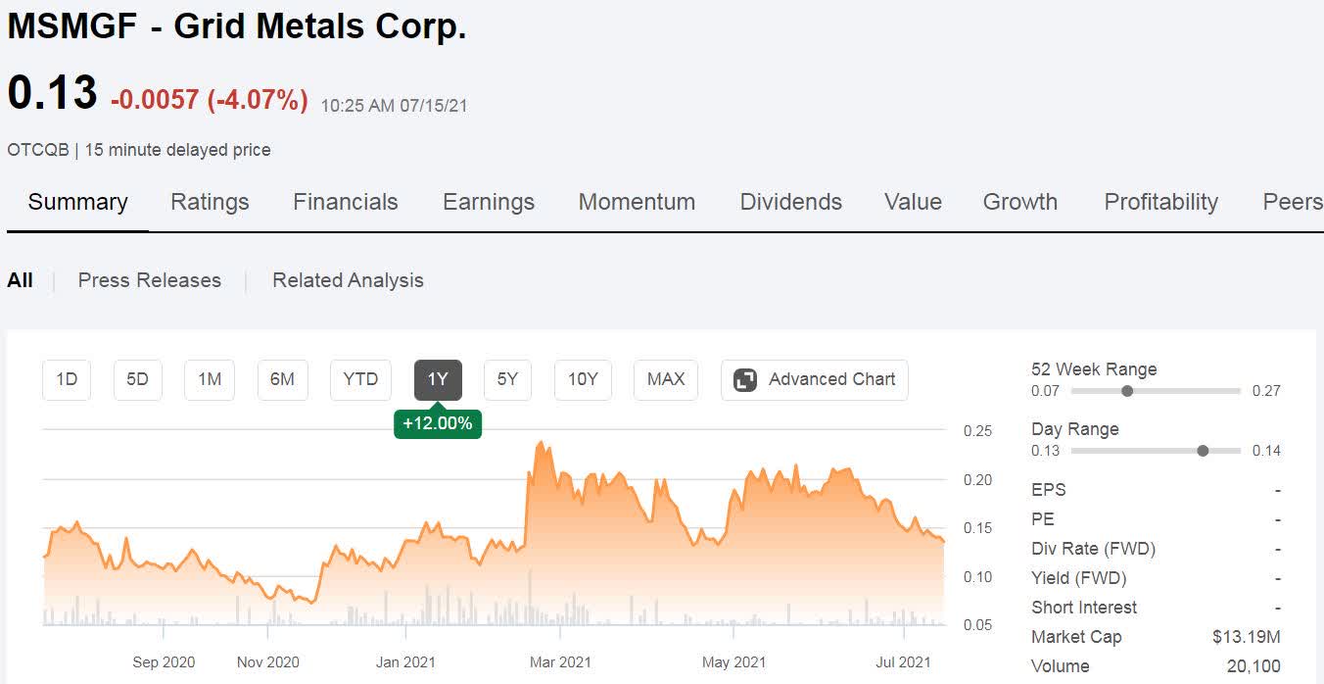The height and width of the screenshot is (684, 1324).
Task: View the Dividends tab
Action: [790, 202]
